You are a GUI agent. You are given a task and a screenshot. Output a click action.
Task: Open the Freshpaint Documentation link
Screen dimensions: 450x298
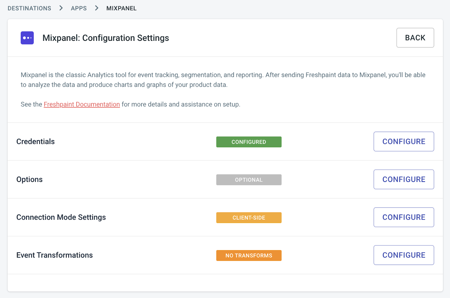[82, 104]
